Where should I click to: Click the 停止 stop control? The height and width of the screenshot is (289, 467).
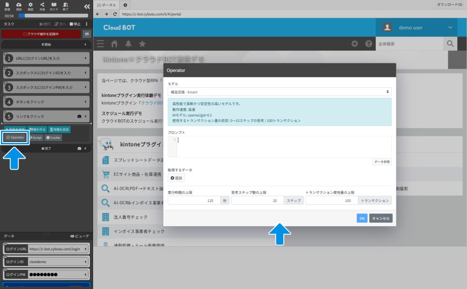pyautogui.click(x=75, y=24)
